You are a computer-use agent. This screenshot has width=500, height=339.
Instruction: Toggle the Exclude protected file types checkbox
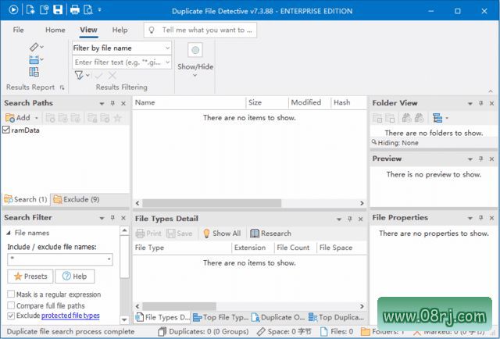click(11, 316)
